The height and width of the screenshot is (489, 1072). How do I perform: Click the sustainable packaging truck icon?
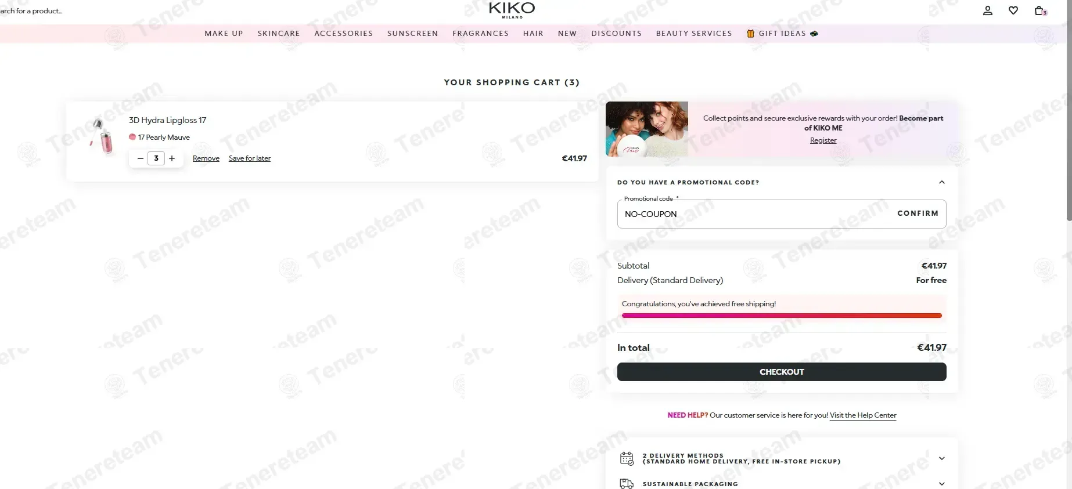627,484
